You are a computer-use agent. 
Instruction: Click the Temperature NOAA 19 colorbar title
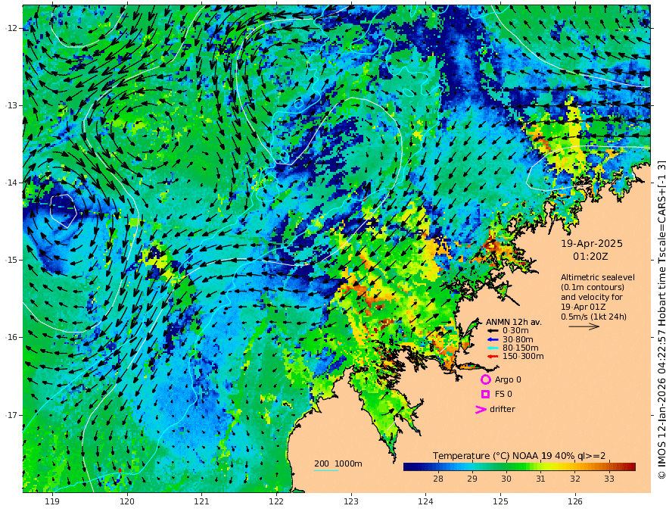519,456
